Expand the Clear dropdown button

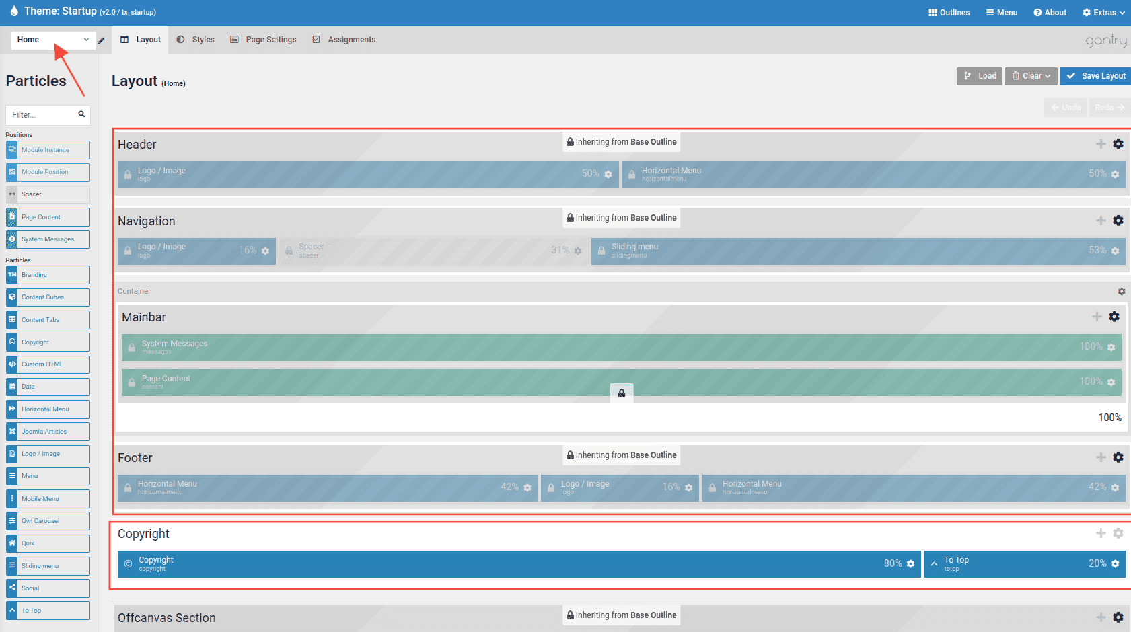click(x=1031, y=76)
